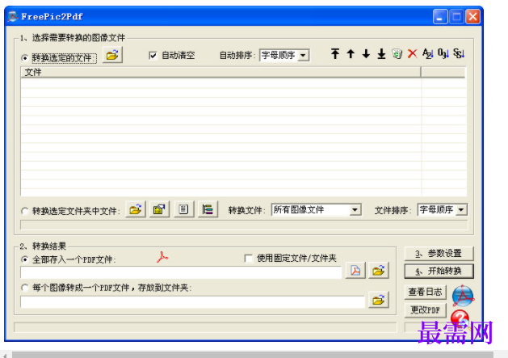Browse for per-image PDF output folder
The image size is (508, 358).
[379, 300]
